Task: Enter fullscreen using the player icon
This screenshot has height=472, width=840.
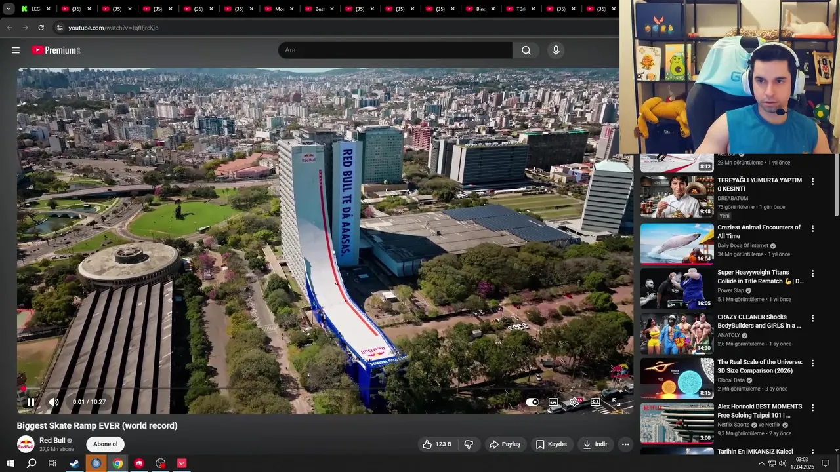Action: point(616,402)
